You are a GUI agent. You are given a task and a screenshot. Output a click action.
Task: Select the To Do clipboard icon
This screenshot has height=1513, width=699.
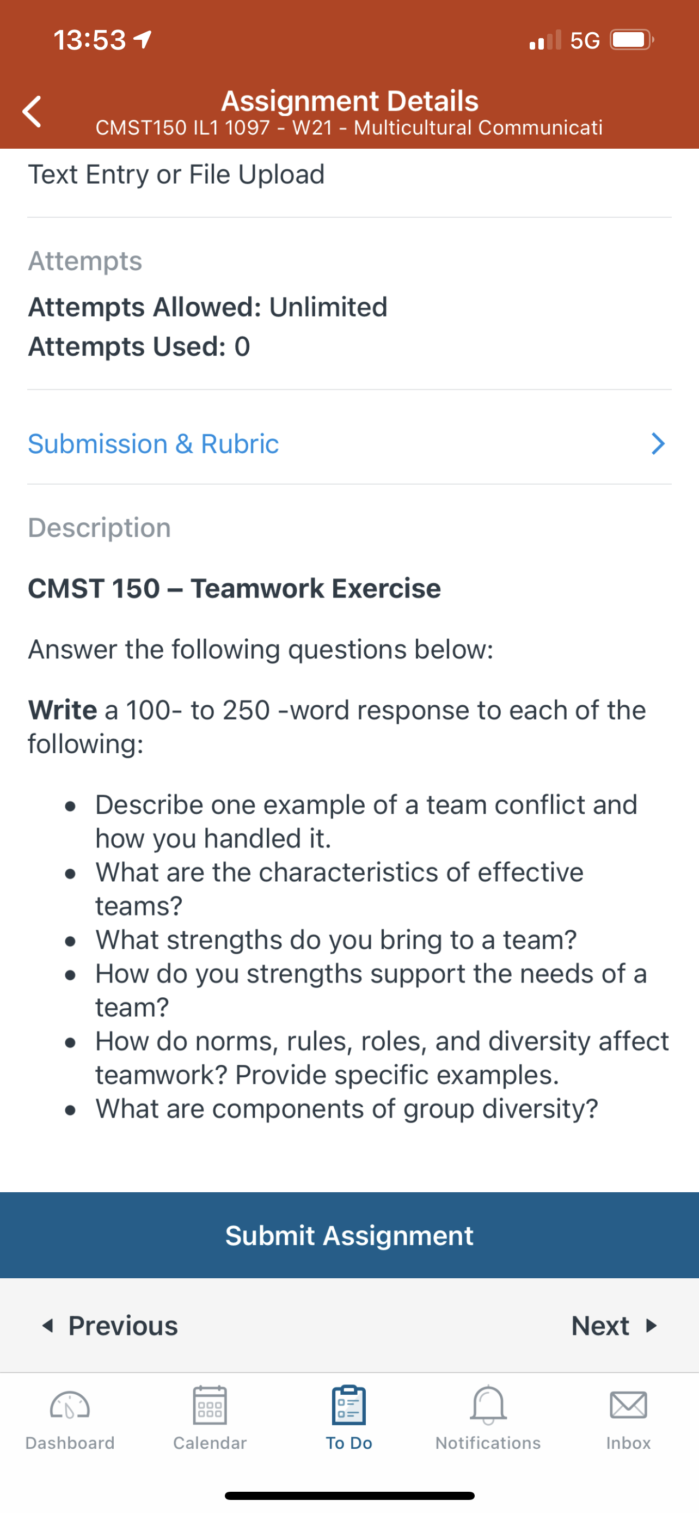[x=348, y=1405]
